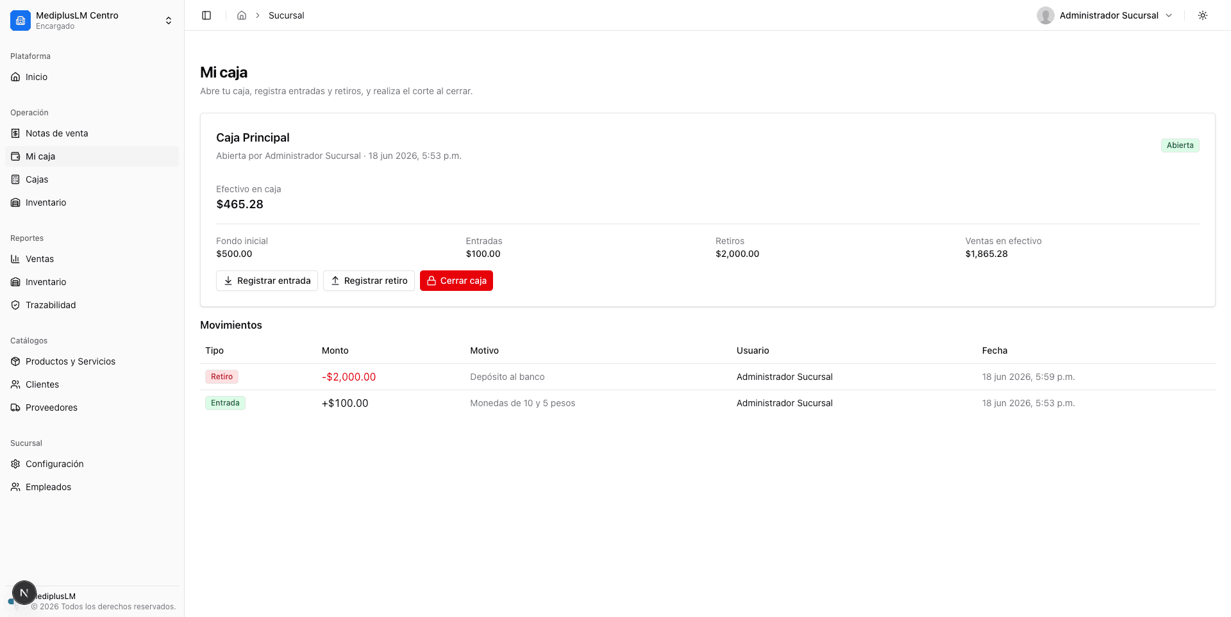Open the Proveedores truck icon
This screenshot has width=1231, height=617.
[15, 407]
